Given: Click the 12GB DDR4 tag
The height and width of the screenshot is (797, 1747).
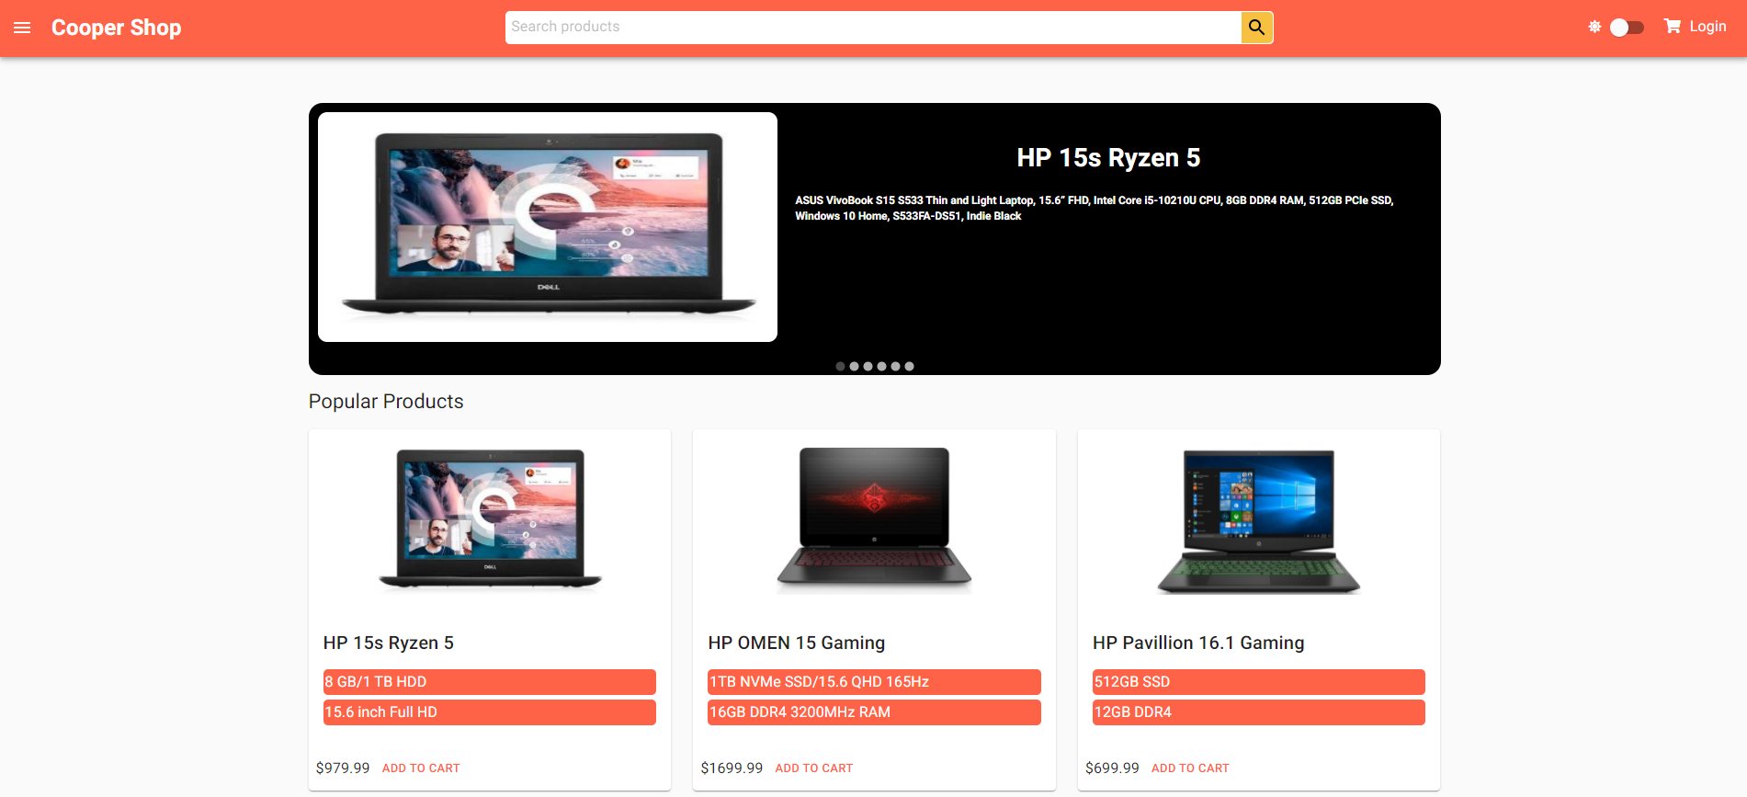Looking at the screenshot, I should click(x=1259, y=712).
